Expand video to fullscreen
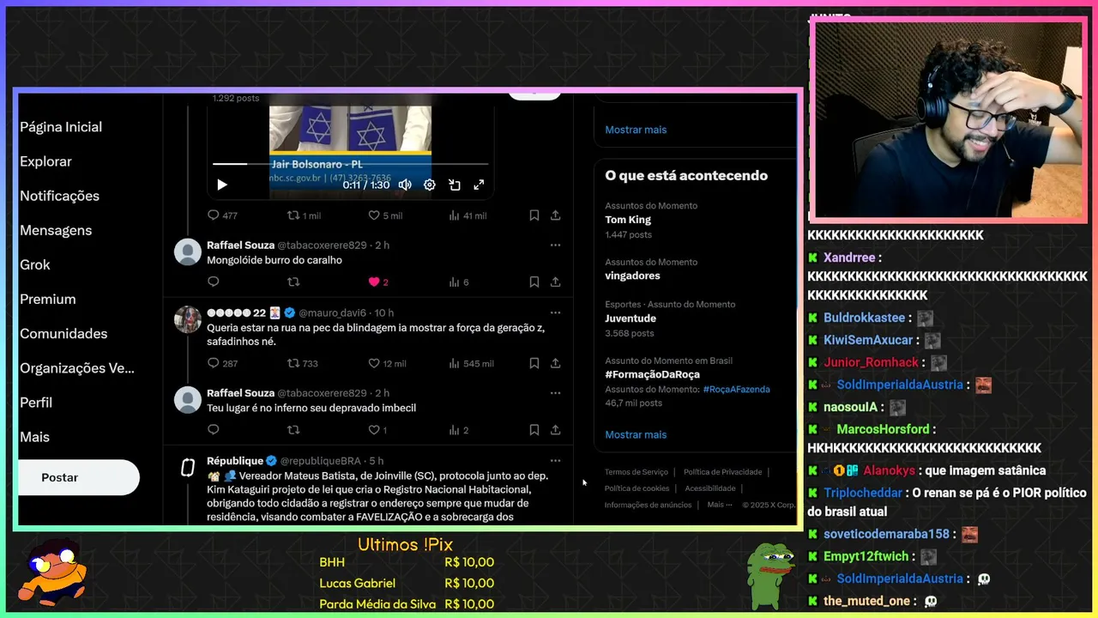This screenshot has width=1098, height=618. [x=479, y=185]
